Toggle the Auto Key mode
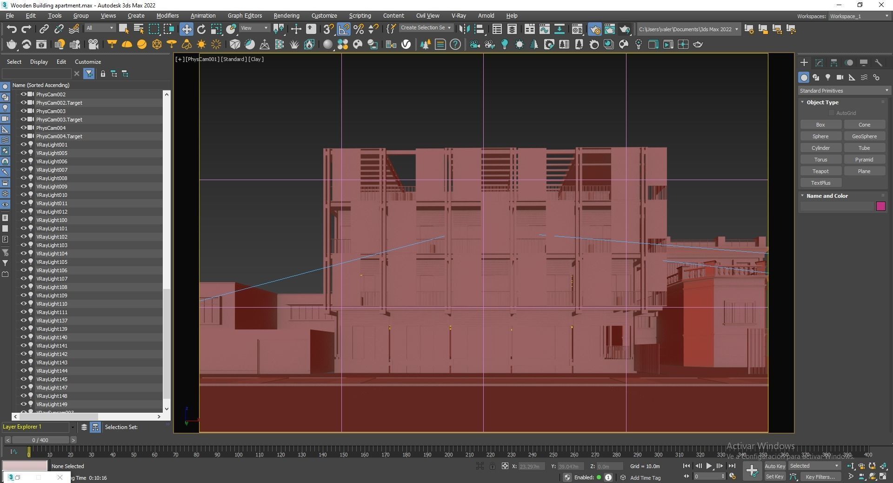Image resolution: width=893 pixels, height=483 pixels. pos(774,466)
